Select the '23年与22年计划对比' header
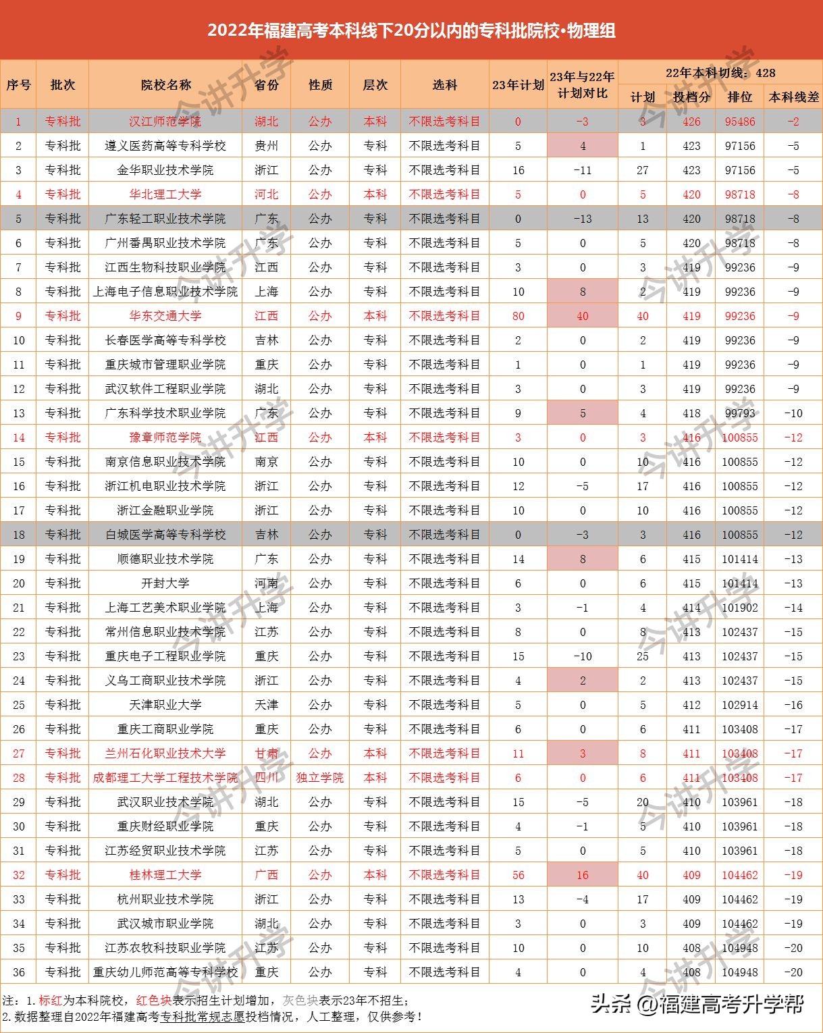The width and height of the screenshot is (823, 1033). 582,85
